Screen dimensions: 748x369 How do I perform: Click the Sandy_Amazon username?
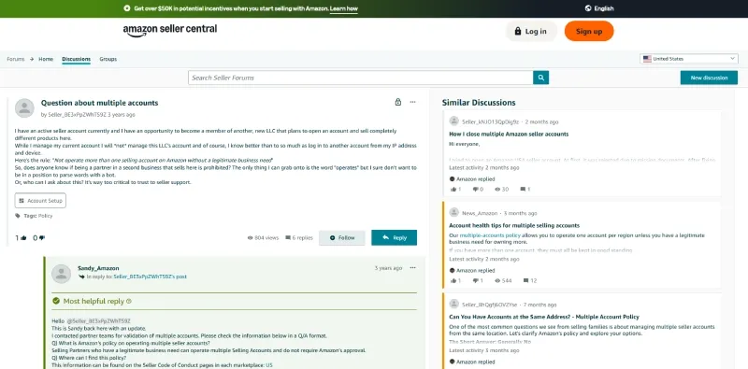point(98,268)
